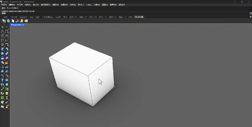Activate the Explode tool (orange burst icon)

(x=7, y=63)
